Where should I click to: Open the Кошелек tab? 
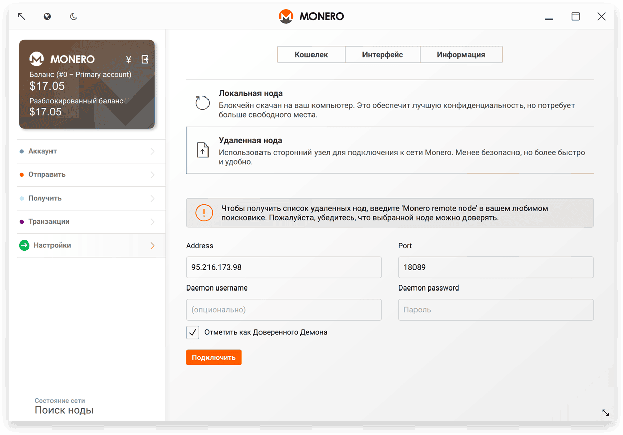[312, 55]
